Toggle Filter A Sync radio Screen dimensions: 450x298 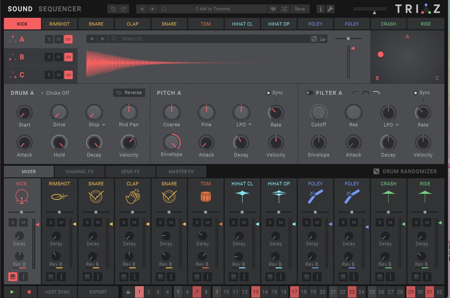point(416,93)
